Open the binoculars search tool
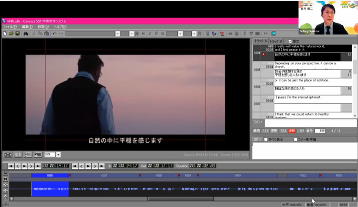Viewport: 358px width, 207px height. click(26, 34)
